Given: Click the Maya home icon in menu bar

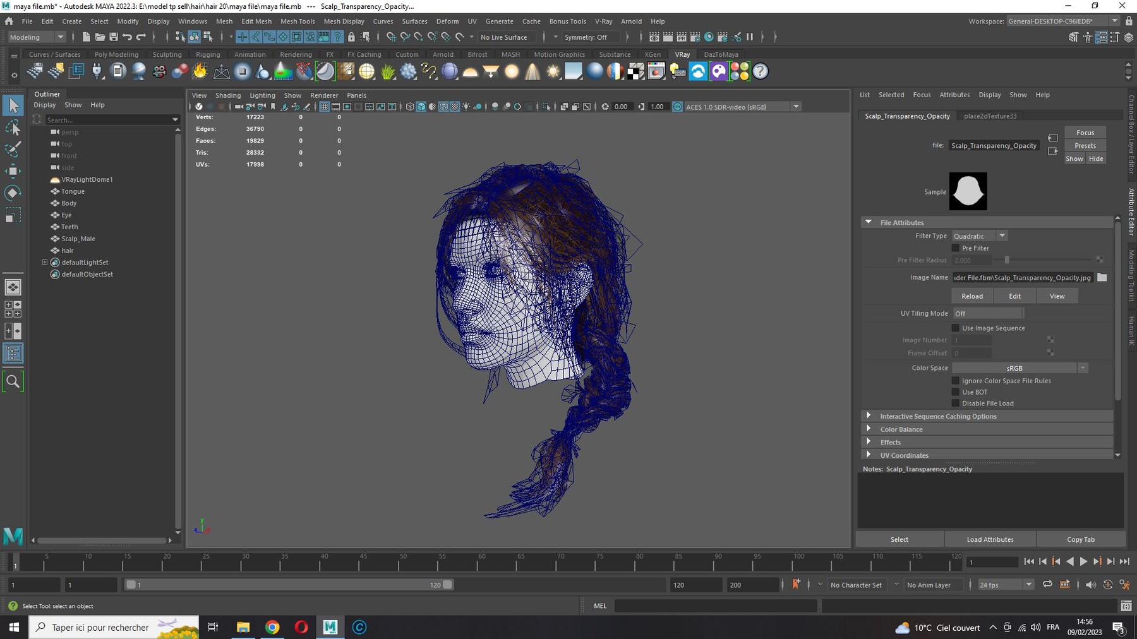Looking at the screenshot, I should (x=9, y=21).
